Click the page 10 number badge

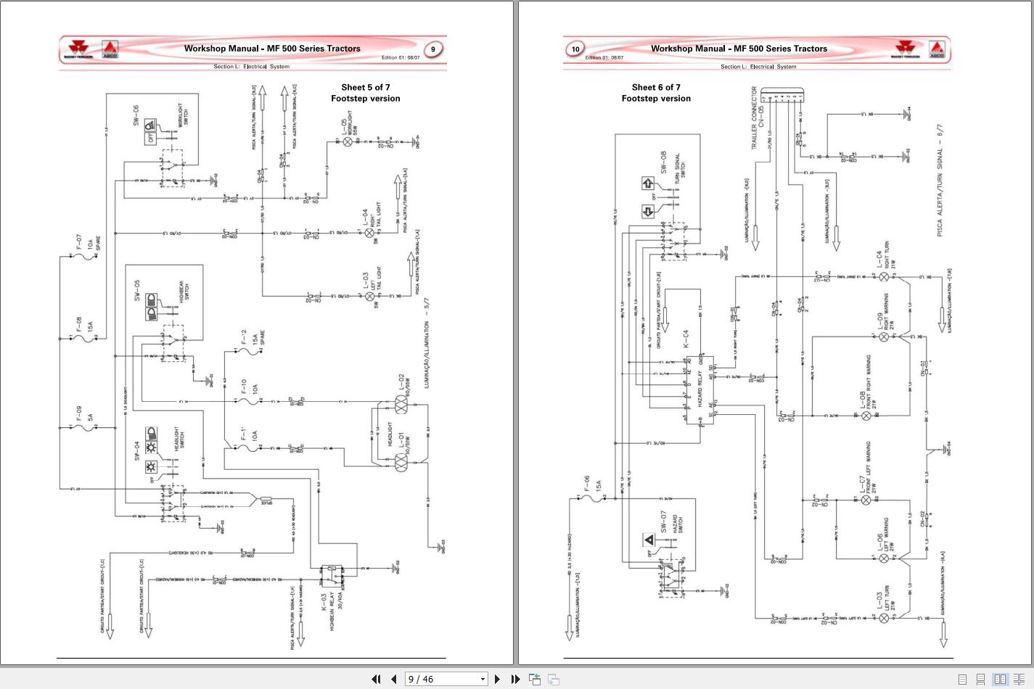click(575, 49)
